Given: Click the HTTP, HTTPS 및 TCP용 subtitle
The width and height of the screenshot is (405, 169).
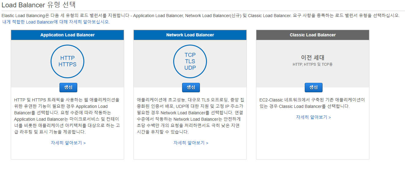Looking at the screenshot, I should tap(313, 64).
